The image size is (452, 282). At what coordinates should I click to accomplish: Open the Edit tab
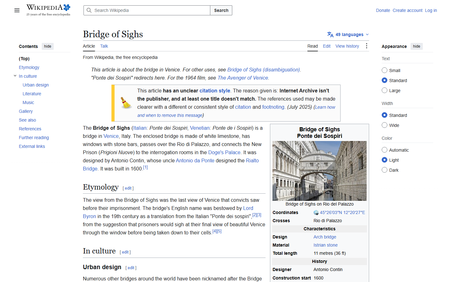[x=326, y=46]
